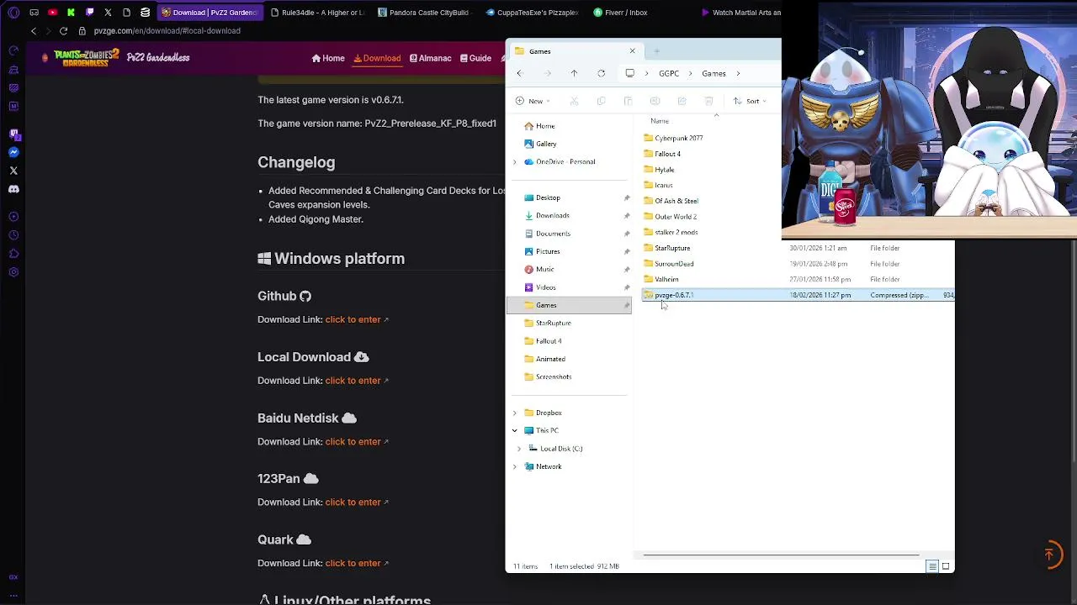Screen dimensions: 1077x605
Task: Sort files by the Name column header
Action: point(660,121)
